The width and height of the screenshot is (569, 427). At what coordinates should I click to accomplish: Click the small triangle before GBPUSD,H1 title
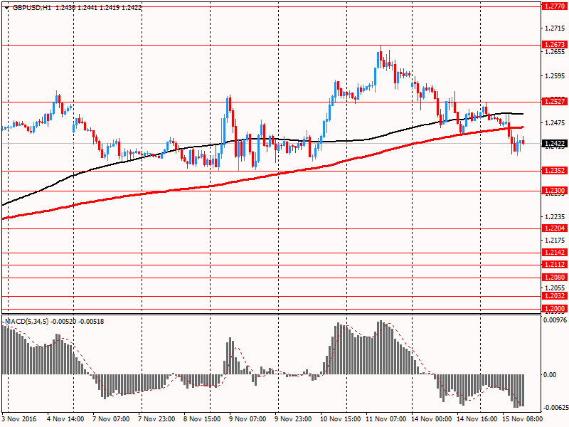coord(6,7)
